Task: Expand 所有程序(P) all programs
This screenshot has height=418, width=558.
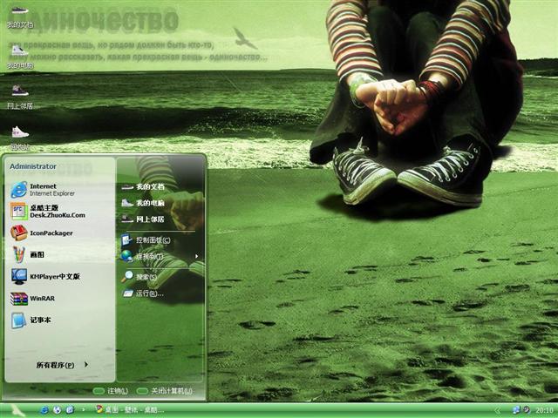Action: tap(62, 365)
